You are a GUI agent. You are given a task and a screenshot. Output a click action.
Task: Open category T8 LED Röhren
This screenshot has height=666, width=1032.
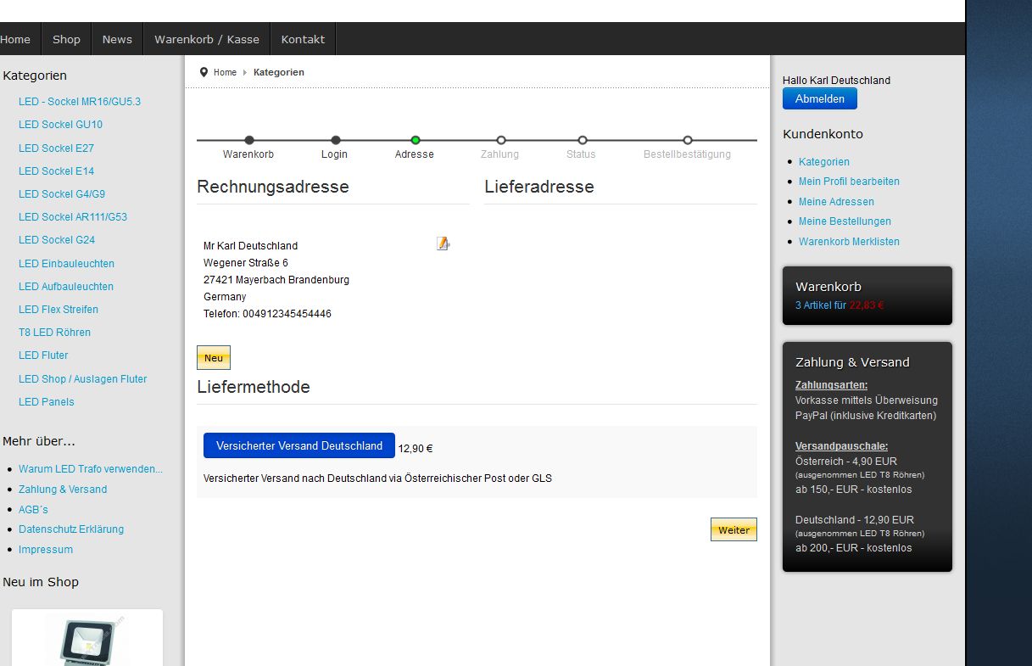[54, 332]
